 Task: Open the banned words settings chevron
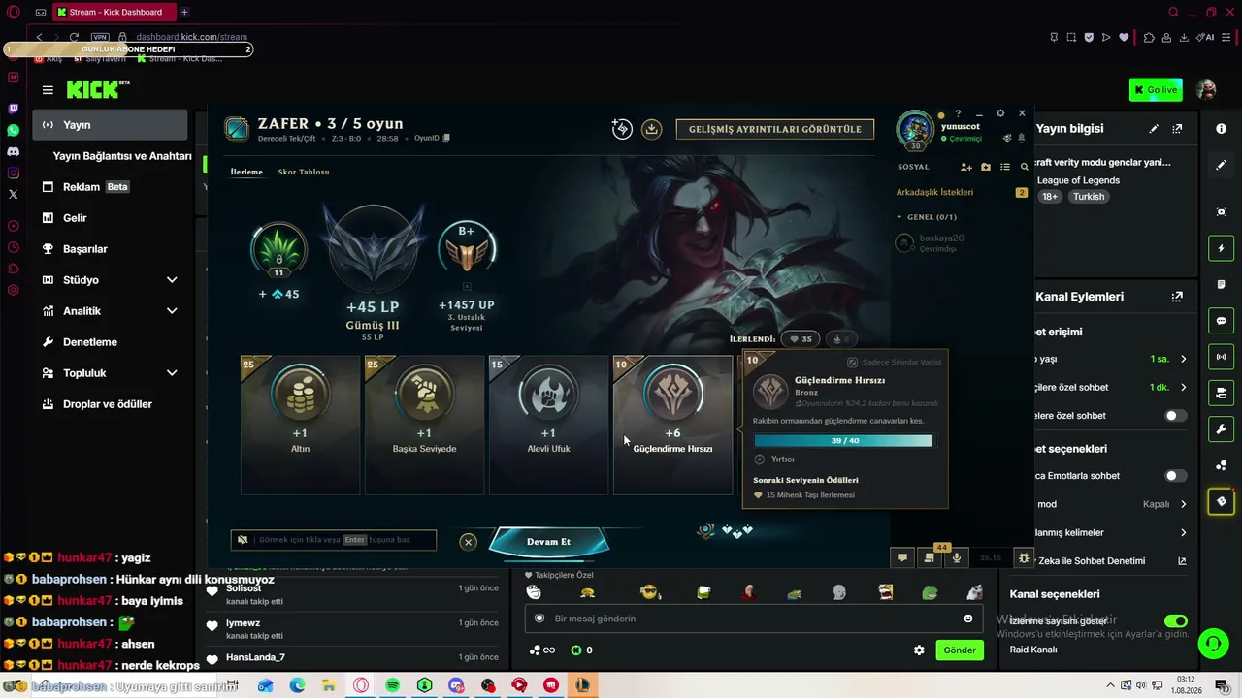tap(1183, 532)
